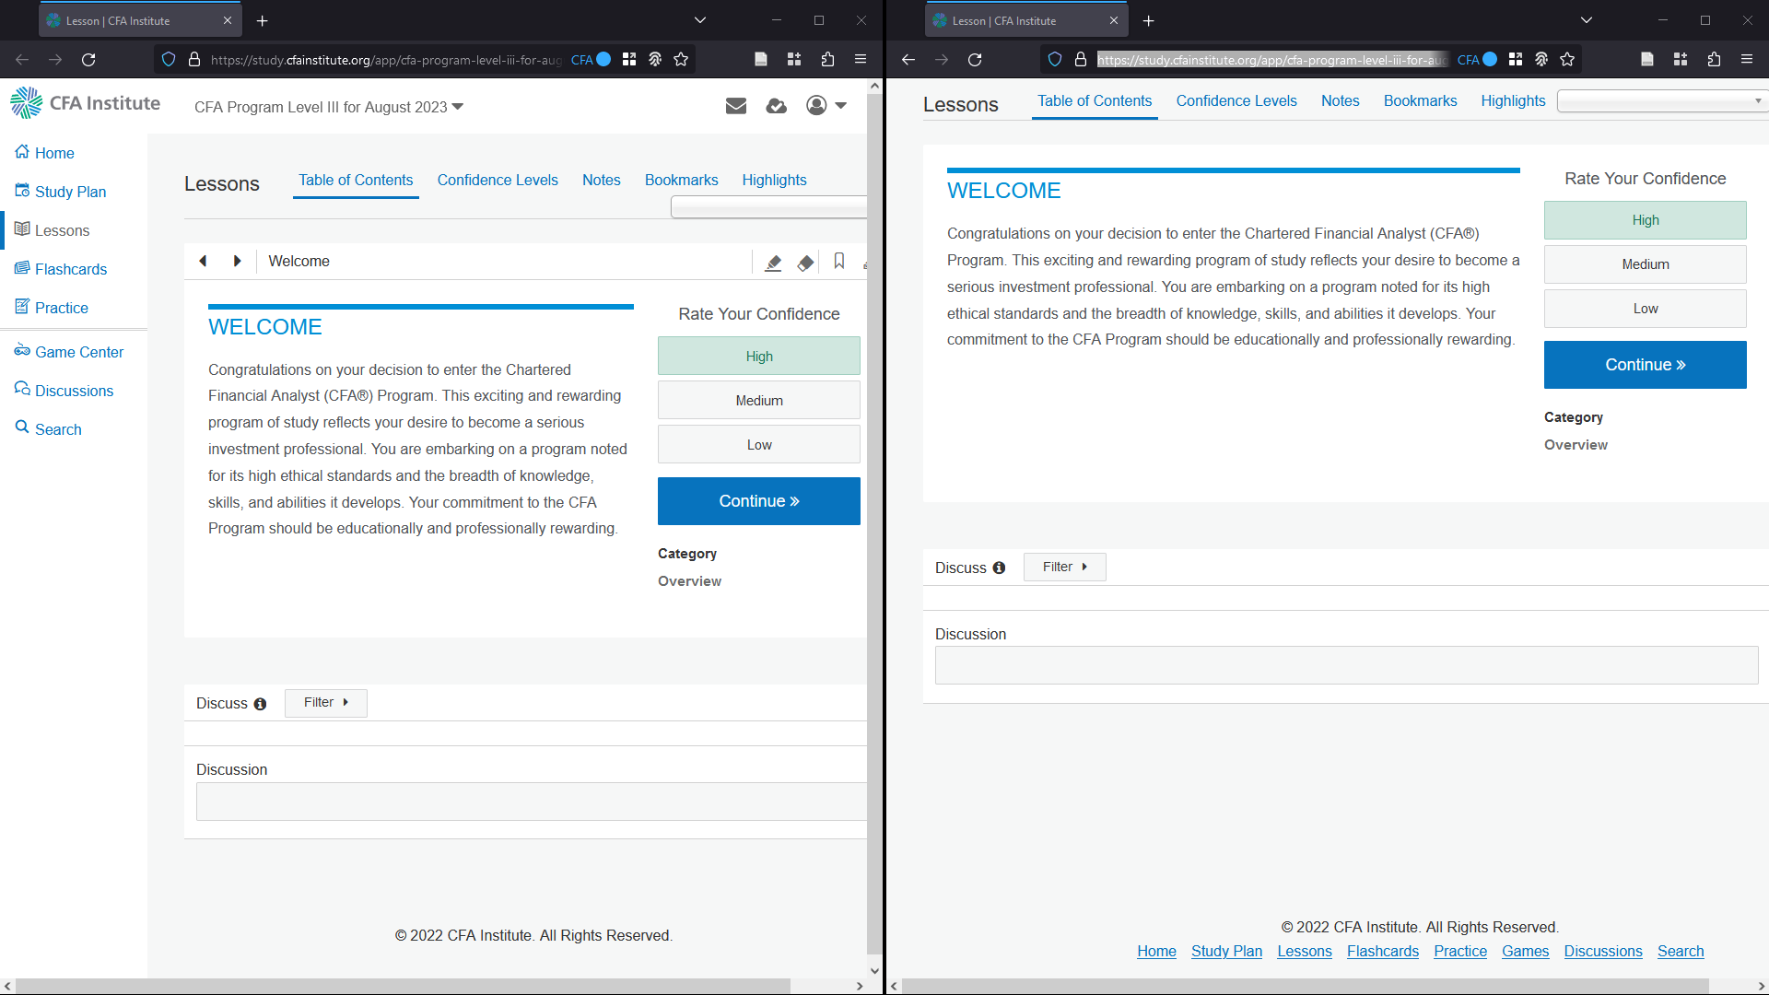Screen dimensions: 1769x995
Task: Open the Bookmarks tab in right panel
Action: tap(1419, 100)
